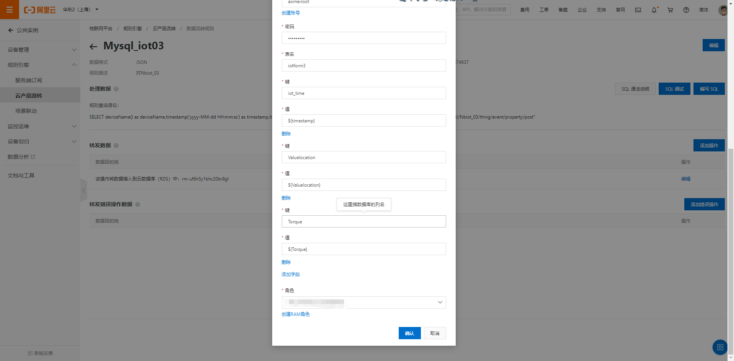Click the 新版反馈 link
The image size is (734, 361).
tap(40, 353)
